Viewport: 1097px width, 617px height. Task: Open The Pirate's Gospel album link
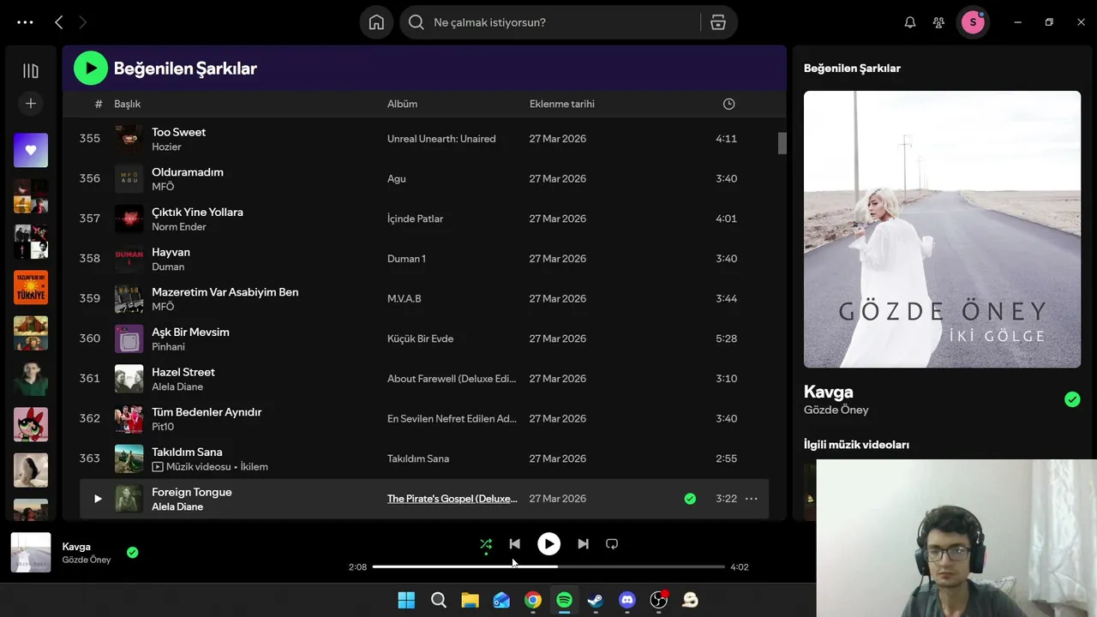[453, 499]
